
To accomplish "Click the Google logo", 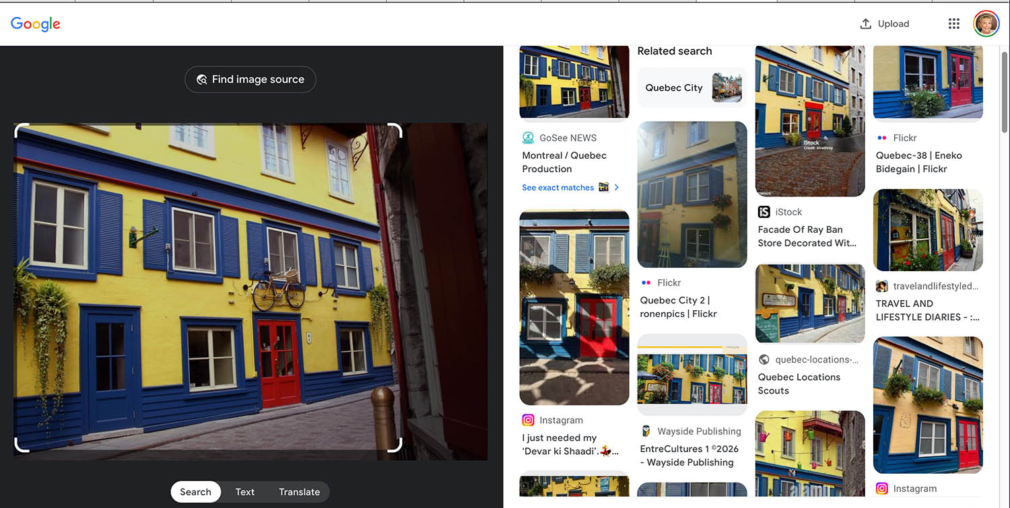I will pyautogui.click(x=35, y=24).
